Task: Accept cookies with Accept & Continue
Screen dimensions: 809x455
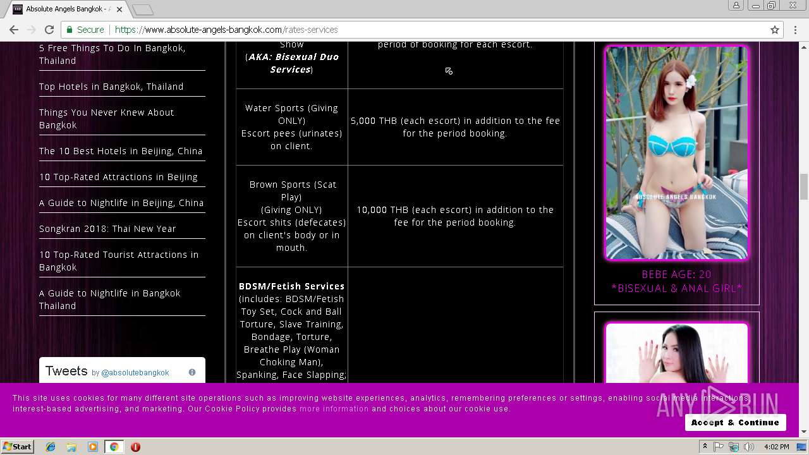Action: tap(735, 422)
